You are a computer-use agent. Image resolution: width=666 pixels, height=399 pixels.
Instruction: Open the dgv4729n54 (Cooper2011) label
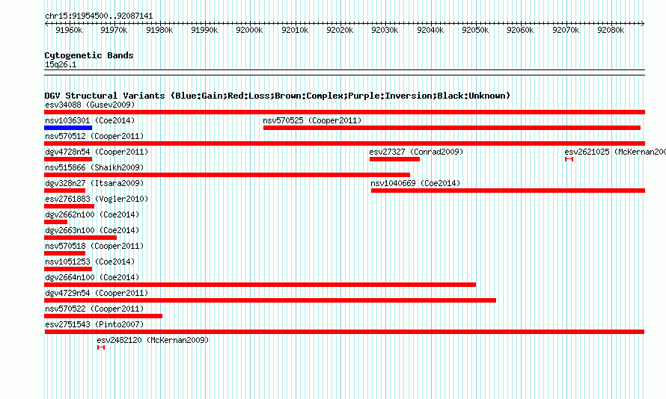click(97, 293)
